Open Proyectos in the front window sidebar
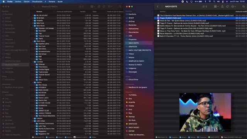This screenshot has width=247, height=139. tap(132, 39)
